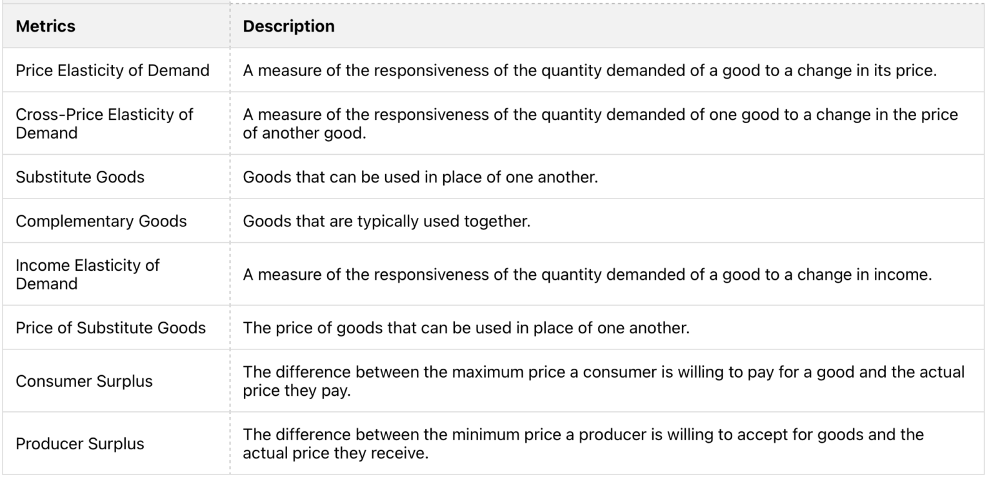This screenshot has width=991, height=477.
Task: Select the Price Elasticity of Demand cell
Action: coord(112,70)
